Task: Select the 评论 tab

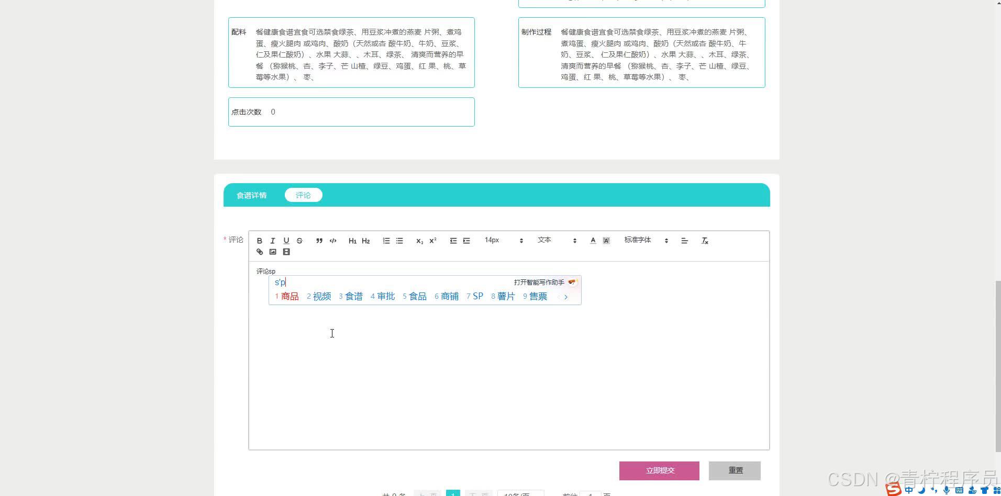Action: click(303, 195)
